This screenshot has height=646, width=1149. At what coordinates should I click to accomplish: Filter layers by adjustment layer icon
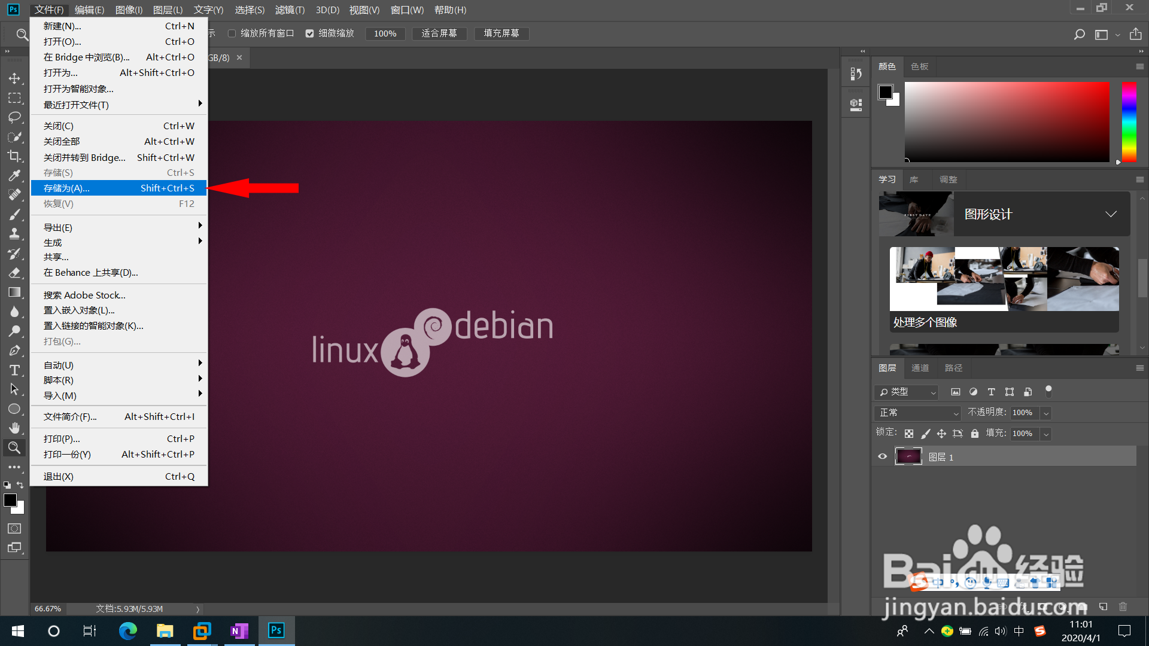[974, 392]
